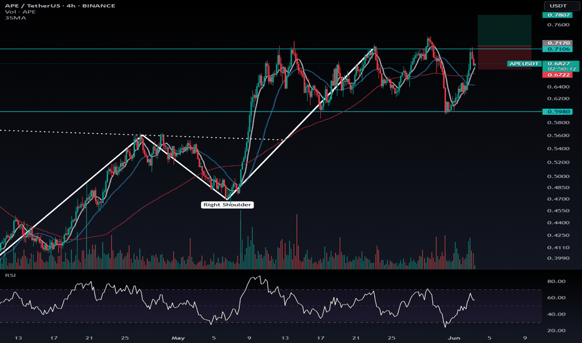582x343 pixels.
Task: Select the red stop-loss zone of the long position
Action: coord(505,57)
